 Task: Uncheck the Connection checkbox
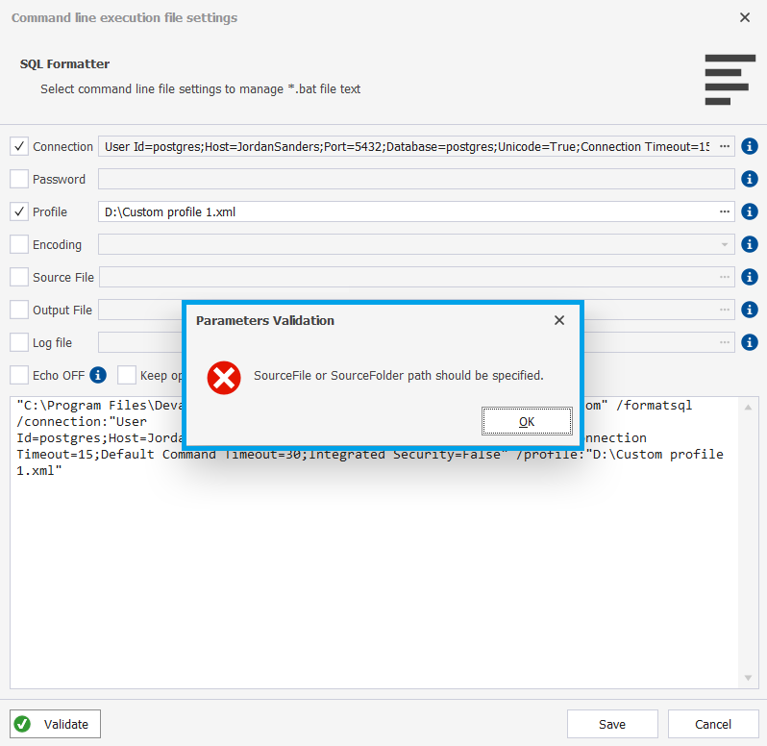click(19, 146)
